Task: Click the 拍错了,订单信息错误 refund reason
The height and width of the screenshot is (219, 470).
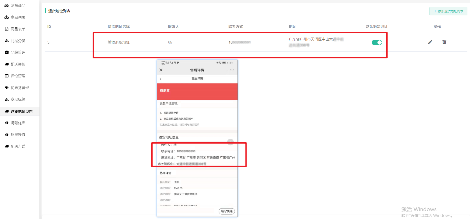Action: (x=186, y=194)
